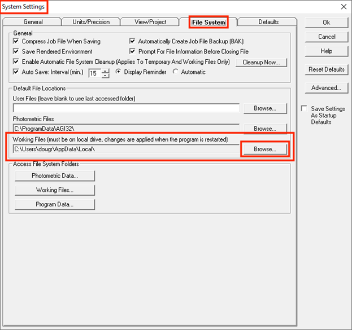Image resolution: width=352 pixels, height=330 pixels.
Task: Browse for the User Files folder
Action: tap(265, 108)
